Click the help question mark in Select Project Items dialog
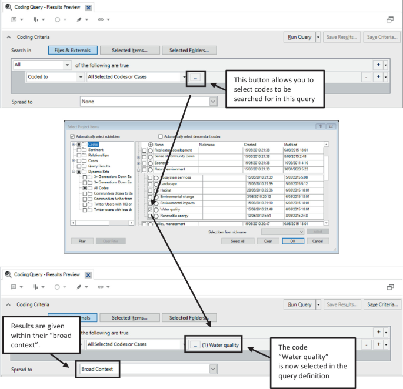 [x=319, y=126]
